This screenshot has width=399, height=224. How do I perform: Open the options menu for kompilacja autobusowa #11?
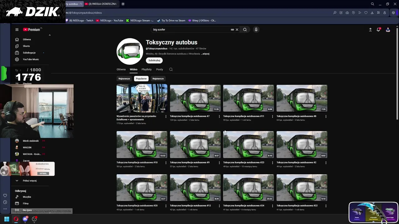pyautogui.click(x=272, y=116)
